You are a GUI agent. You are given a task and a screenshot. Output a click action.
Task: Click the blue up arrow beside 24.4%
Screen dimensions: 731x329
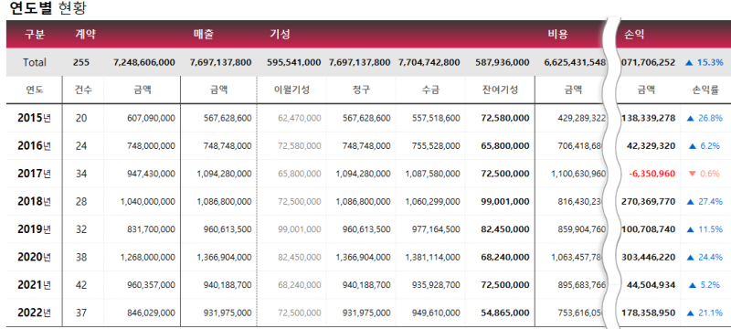click(691, 257)
